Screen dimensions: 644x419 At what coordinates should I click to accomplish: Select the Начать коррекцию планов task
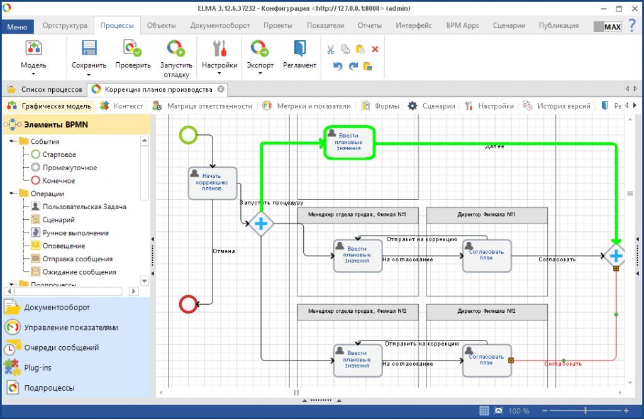(x=213, y=183)
